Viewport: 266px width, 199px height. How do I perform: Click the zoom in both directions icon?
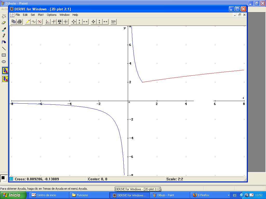pos(94,22)
